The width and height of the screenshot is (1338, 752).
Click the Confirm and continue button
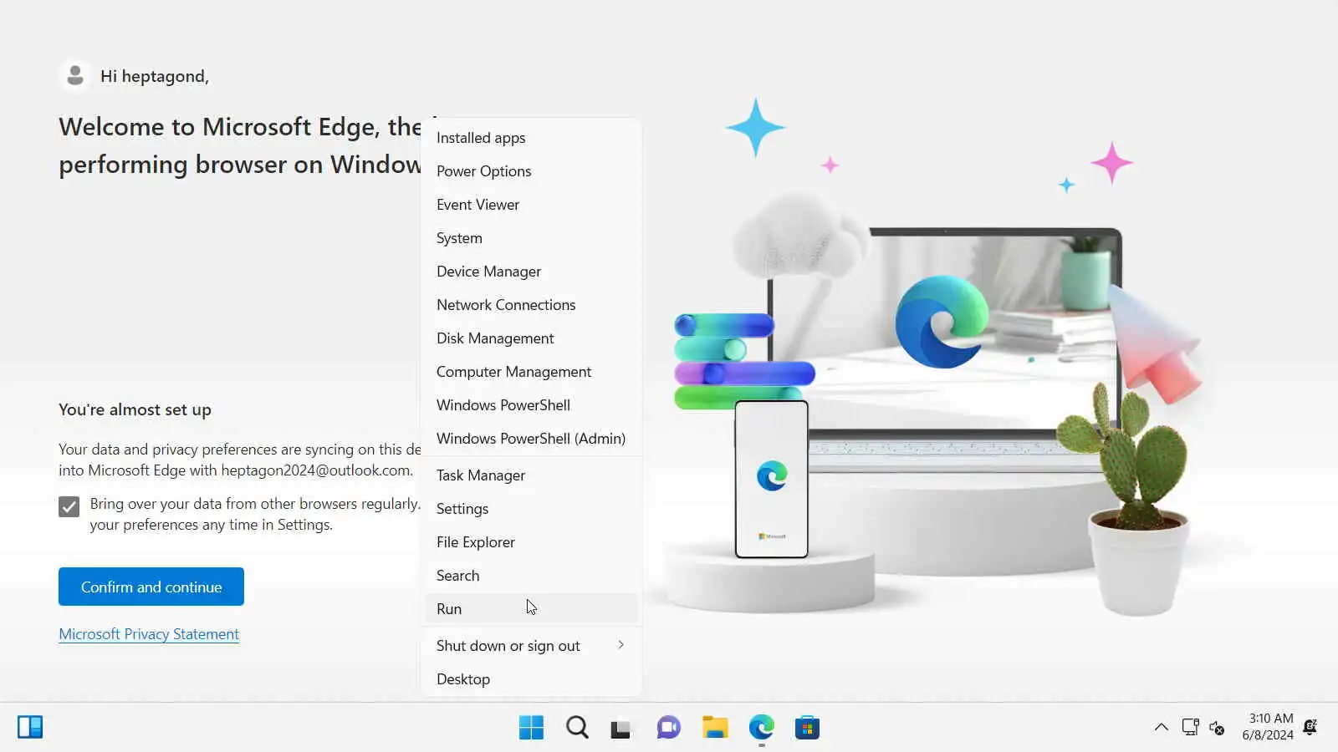click(151, 587)
